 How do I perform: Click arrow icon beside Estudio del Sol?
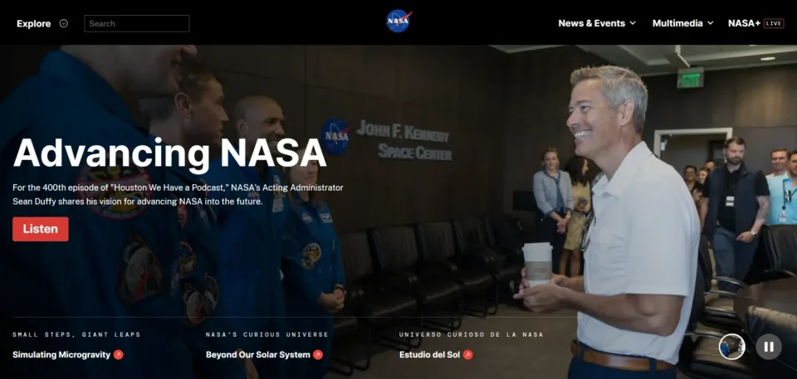[x=468, y=355]
